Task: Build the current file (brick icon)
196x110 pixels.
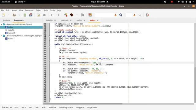Action: [x=72, y=15]
